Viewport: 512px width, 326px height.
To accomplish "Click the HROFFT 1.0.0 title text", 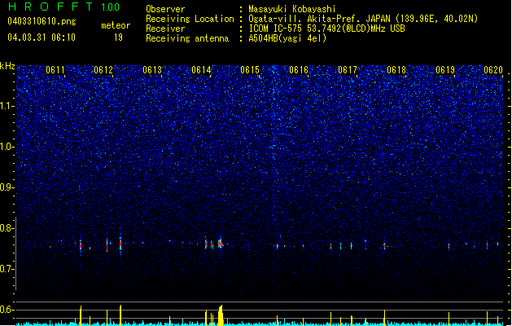I will click(x=64, y=7).
